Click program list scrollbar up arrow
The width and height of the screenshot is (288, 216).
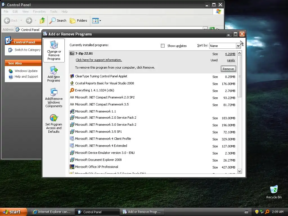pos(240,53)
